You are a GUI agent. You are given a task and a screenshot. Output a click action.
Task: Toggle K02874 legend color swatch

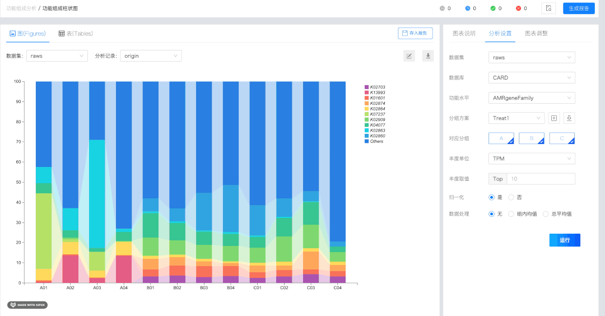coord(366,104)
